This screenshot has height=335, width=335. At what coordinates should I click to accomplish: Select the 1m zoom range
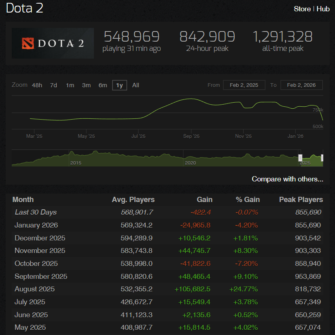pyautogui.click(x=69, y=85)
